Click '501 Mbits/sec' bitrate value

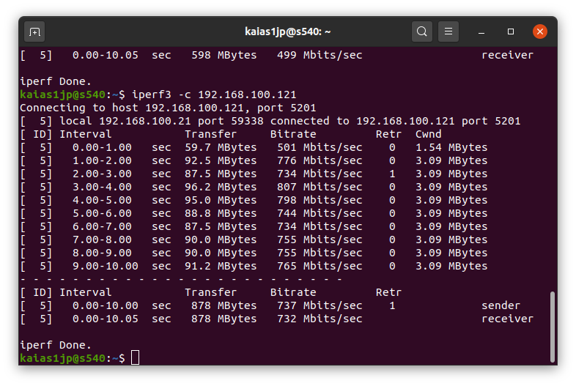tap(320, 147)
